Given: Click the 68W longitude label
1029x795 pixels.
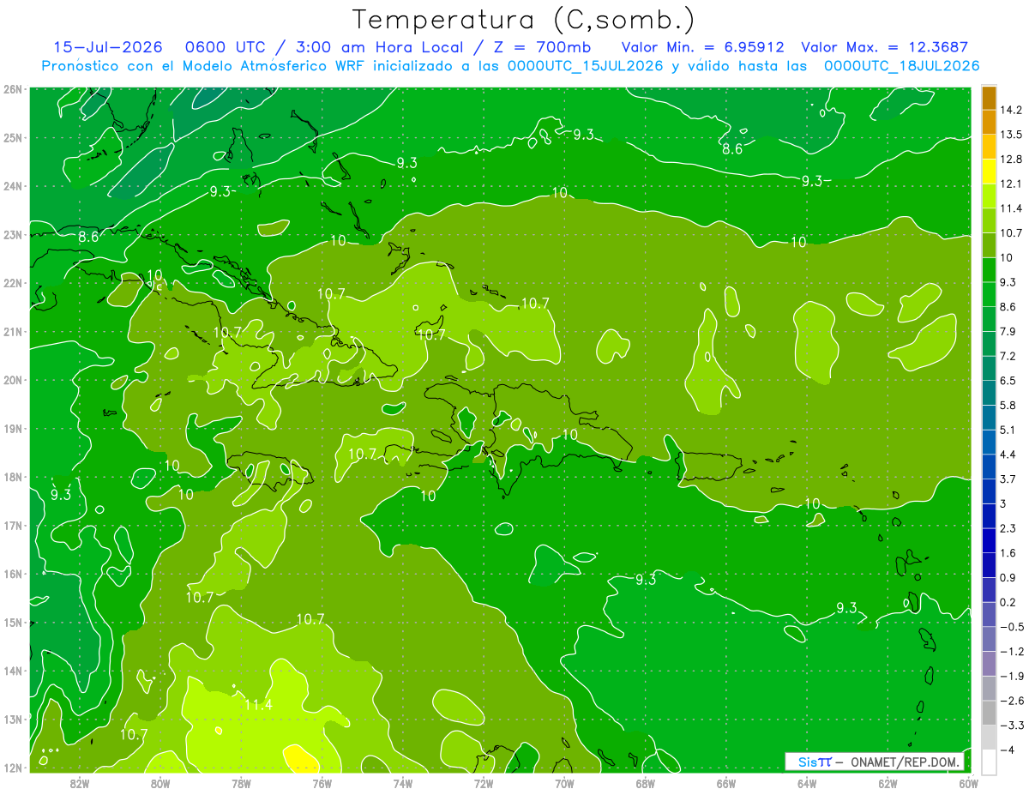Looking at the screenshot, I should (x=646, y=783).
